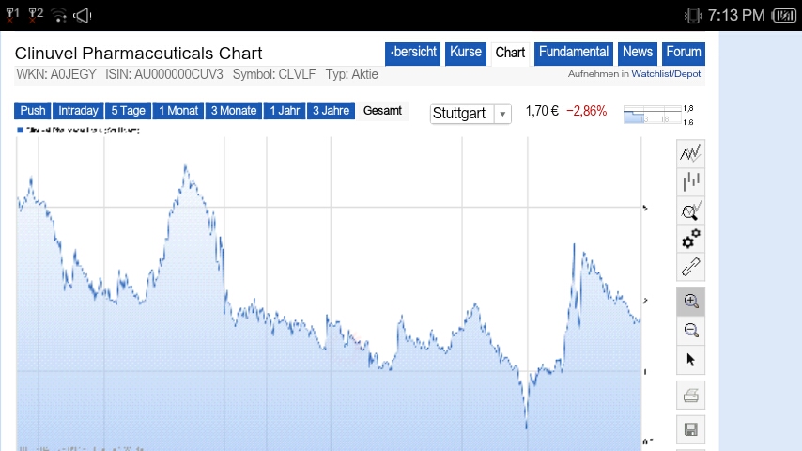
Task: Click the chain link icon
Action: click(x=691, y=267)
